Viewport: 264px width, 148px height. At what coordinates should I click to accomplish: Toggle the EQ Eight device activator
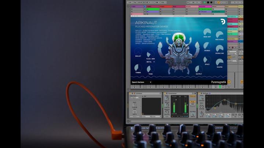199,93
